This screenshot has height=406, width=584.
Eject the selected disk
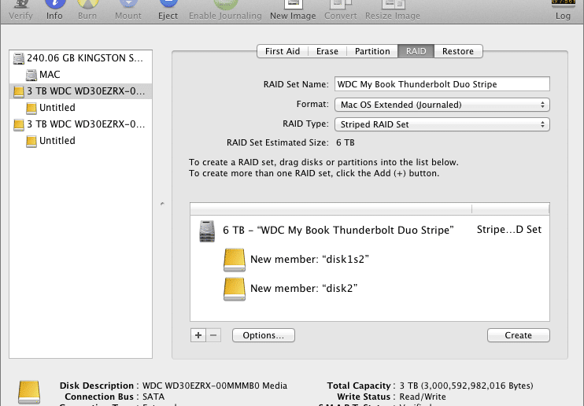(x=168, y=10)
